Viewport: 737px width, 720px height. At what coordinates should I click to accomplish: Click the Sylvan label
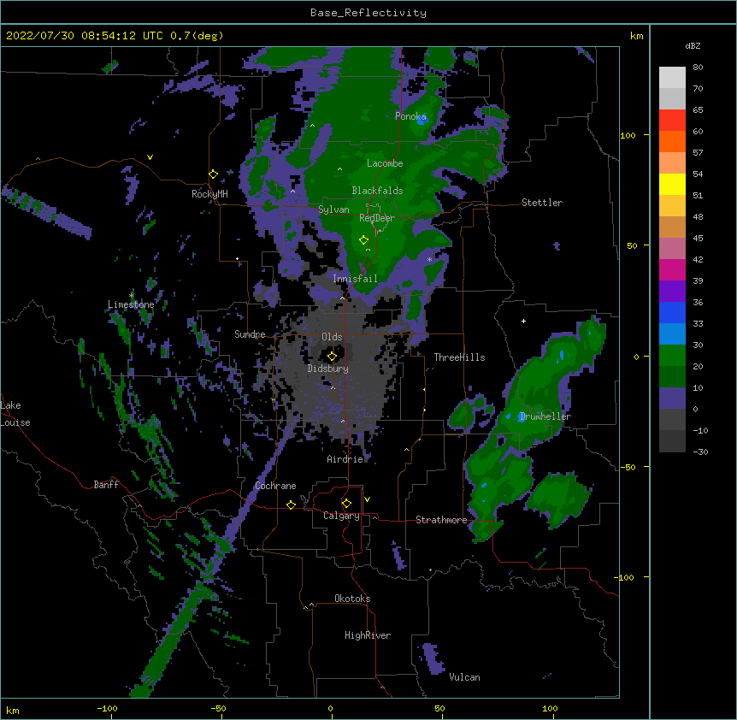click(x=333, y=210)
